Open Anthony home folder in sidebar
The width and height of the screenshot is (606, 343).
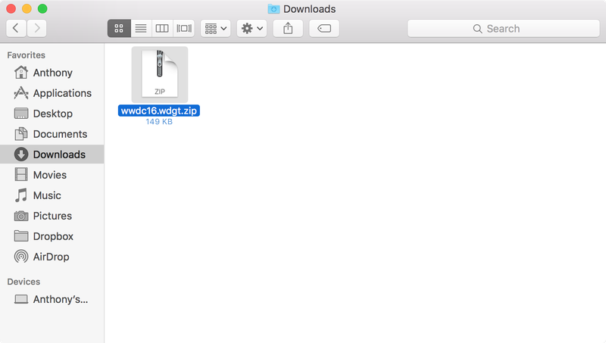52,73
